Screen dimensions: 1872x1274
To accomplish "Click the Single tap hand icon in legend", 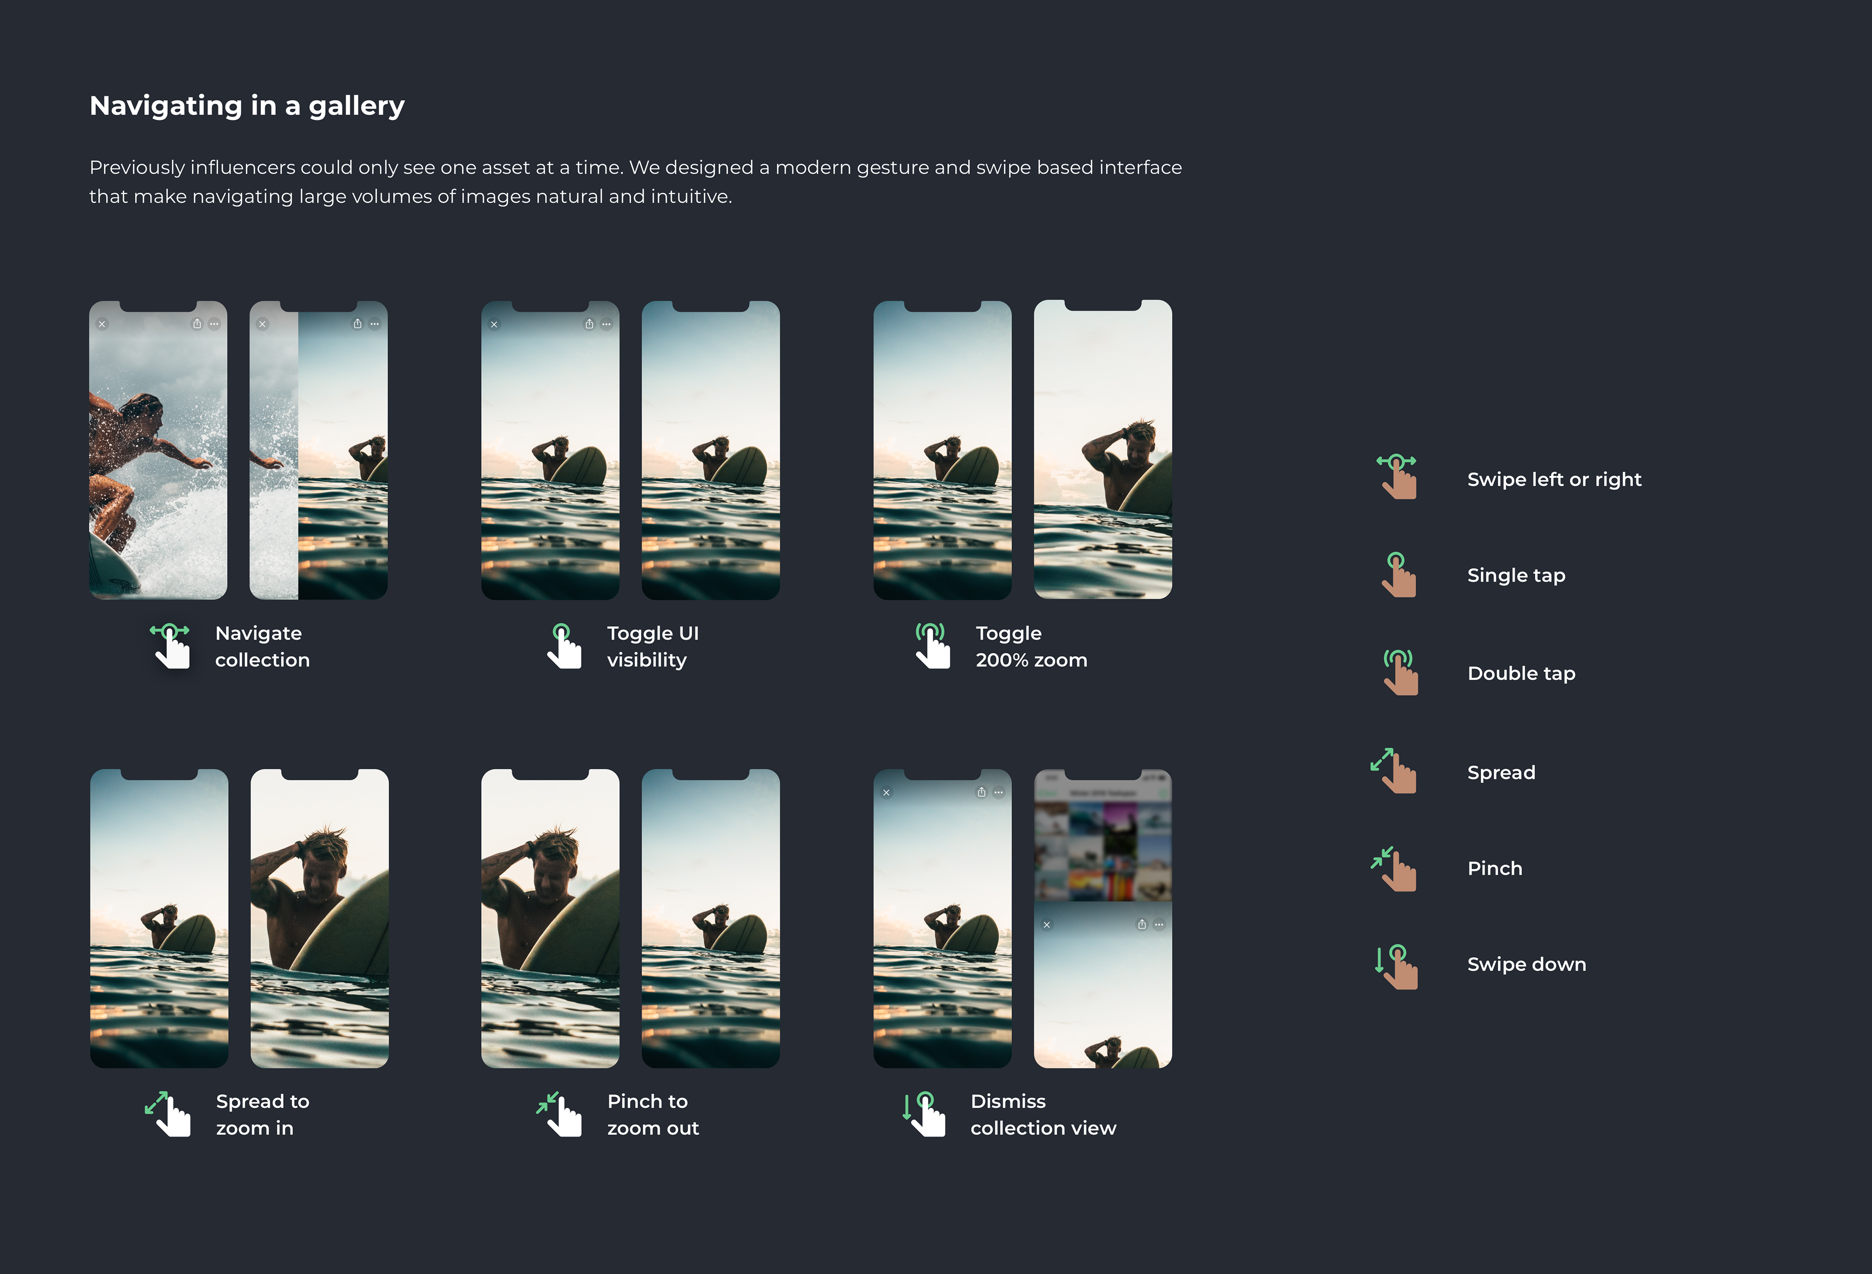I will click(1398, 574).
